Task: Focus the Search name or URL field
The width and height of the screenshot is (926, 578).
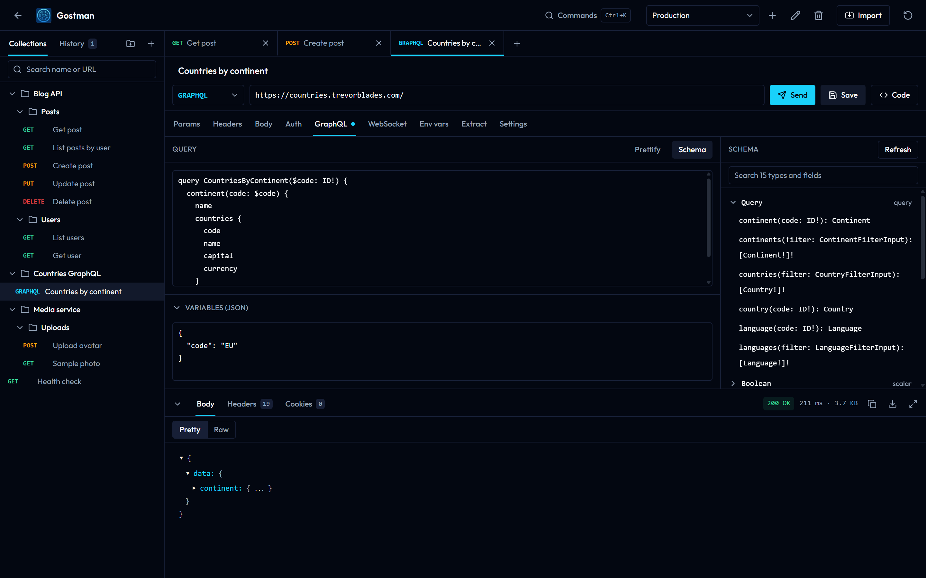Action: click(82, 69)
